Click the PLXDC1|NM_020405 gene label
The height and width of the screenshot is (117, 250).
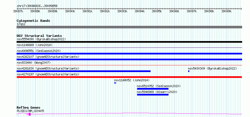(30, 111)
